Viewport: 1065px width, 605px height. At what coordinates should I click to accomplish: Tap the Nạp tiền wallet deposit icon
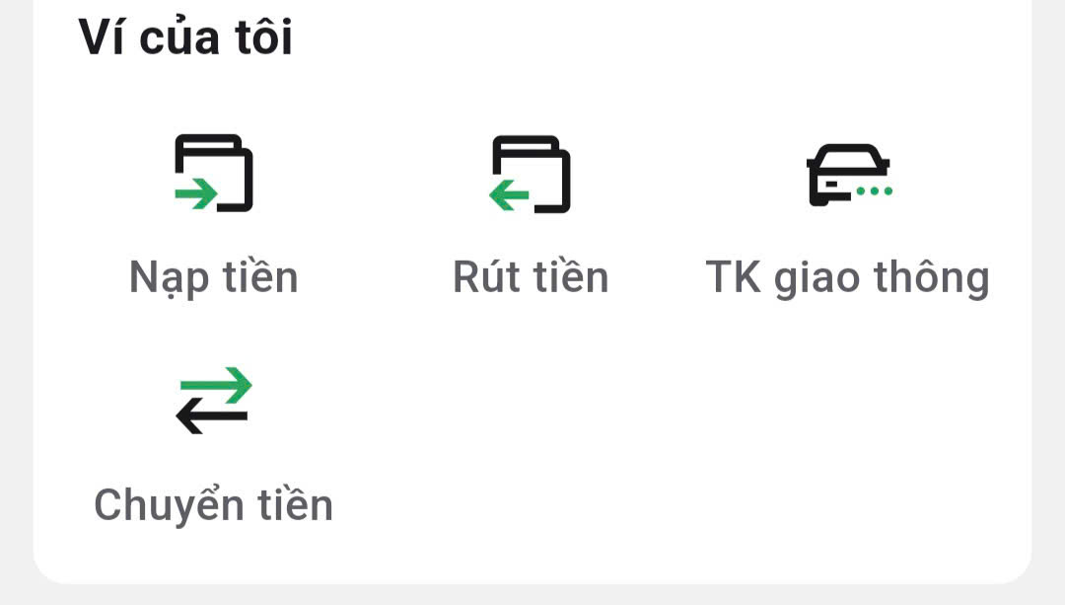point(214,173)
